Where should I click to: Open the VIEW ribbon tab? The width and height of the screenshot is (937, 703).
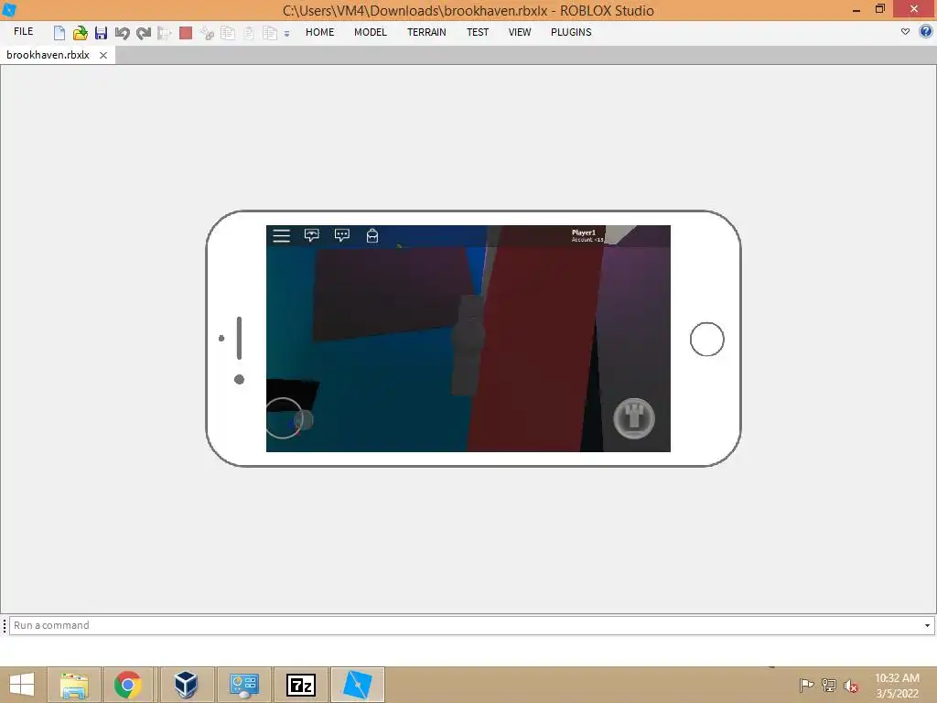coord(520,32)
